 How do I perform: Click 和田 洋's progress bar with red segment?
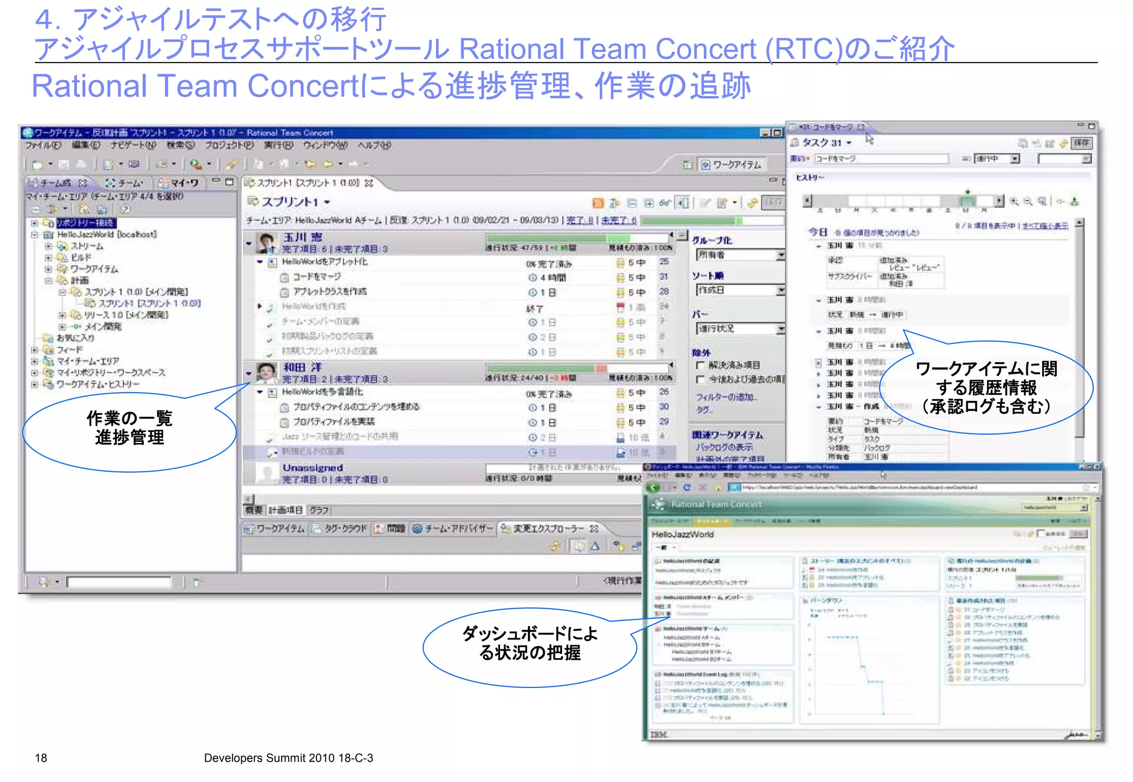(576, 368)
